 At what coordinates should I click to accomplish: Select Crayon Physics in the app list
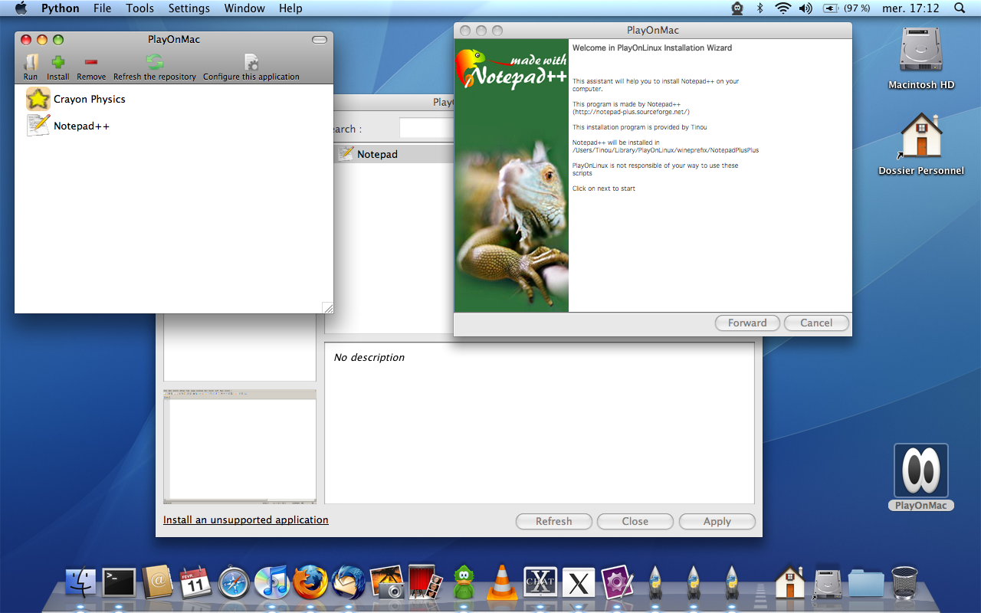[x=89, y=99]
